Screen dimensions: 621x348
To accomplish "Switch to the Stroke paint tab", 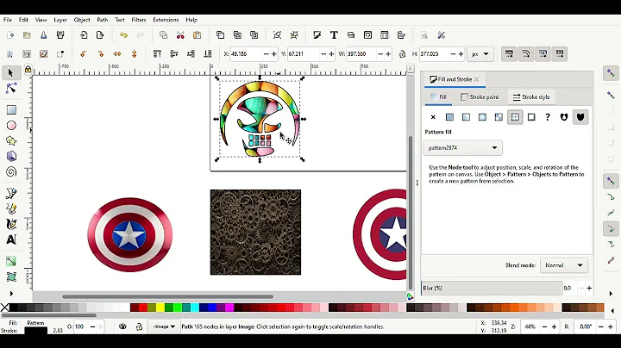I will [480, 96].
